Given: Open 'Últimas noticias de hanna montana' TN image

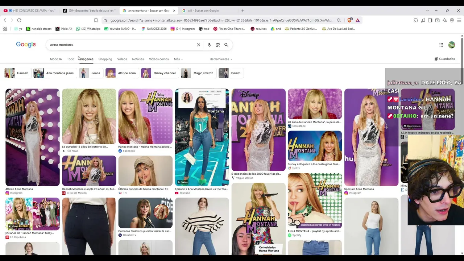Looking at the screenshot, I should tap(145, 171).
